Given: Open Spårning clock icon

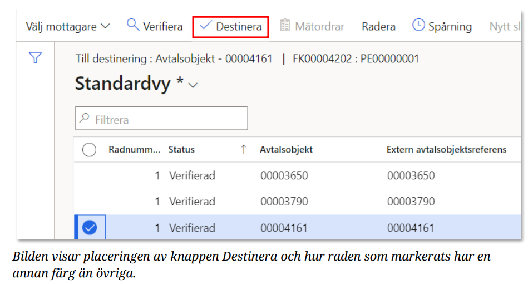Looking at the screenshot, I should 418,26.
